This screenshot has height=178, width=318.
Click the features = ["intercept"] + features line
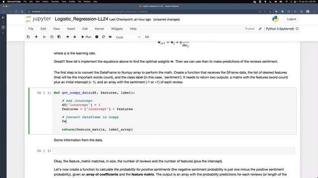(x=97, y=109)
